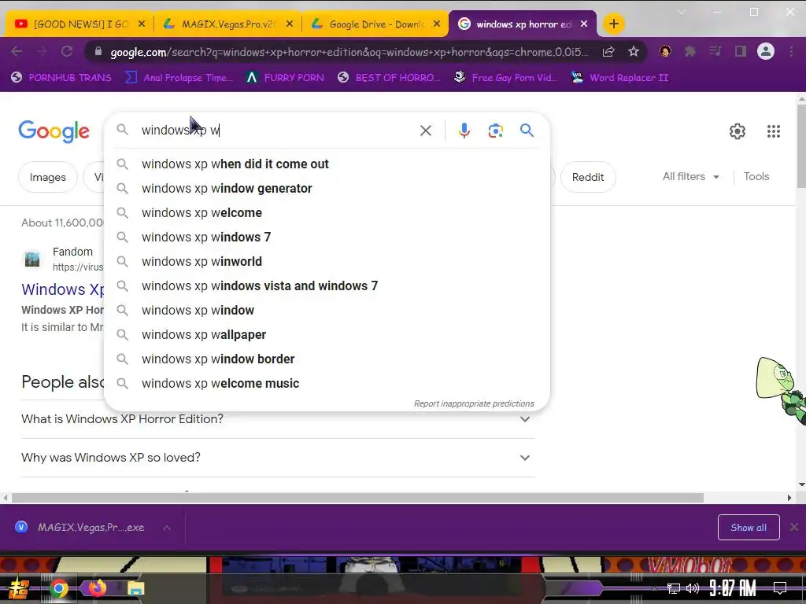Reload the page in Chrome

coord(67,51)
